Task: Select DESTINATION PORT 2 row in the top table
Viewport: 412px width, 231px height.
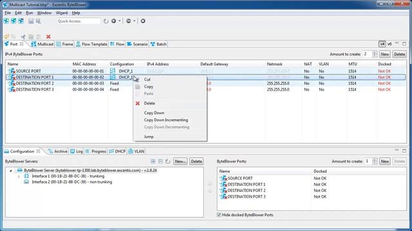Action: 205,83
